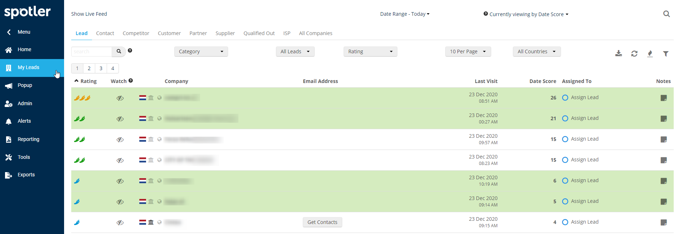Click into the search input field

point(92,52)
